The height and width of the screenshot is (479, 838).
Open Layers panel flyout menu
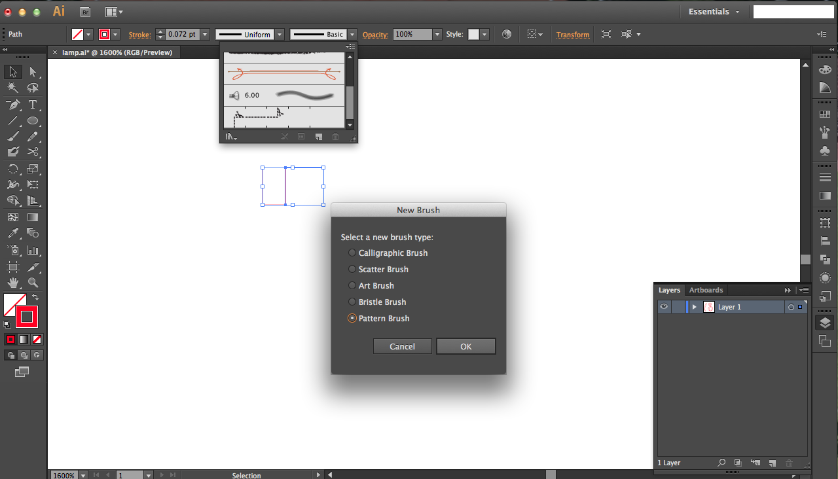[x=804, y=290]
